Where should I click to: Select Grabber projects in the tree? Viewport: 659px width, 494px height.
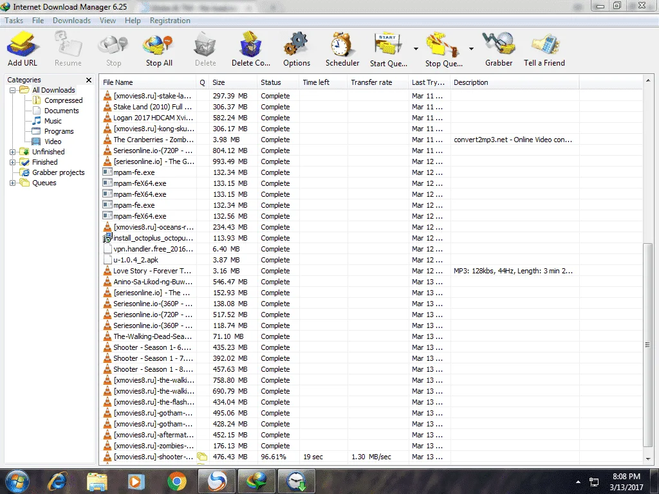tap(58, 172)
